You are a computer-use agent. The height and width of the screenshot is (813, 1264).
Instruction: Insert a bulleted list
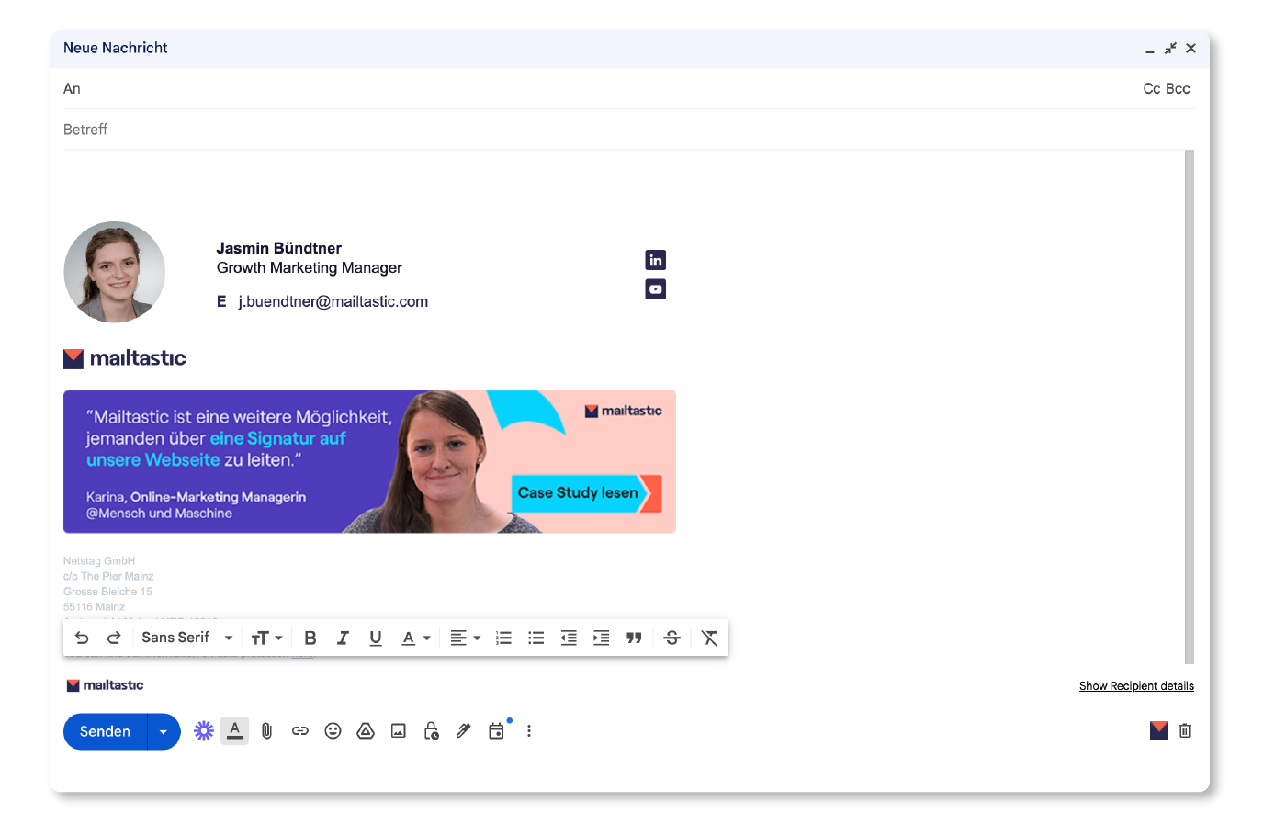point(536,638)
